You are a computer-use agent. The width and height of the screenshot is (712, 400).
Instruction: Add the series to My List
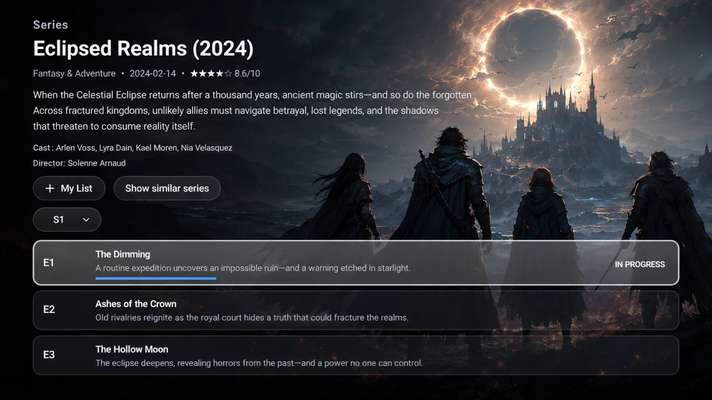click(69, 188)
